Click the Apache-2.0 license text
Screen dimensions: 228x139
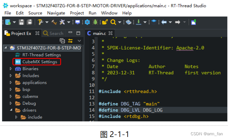(190, 48)
